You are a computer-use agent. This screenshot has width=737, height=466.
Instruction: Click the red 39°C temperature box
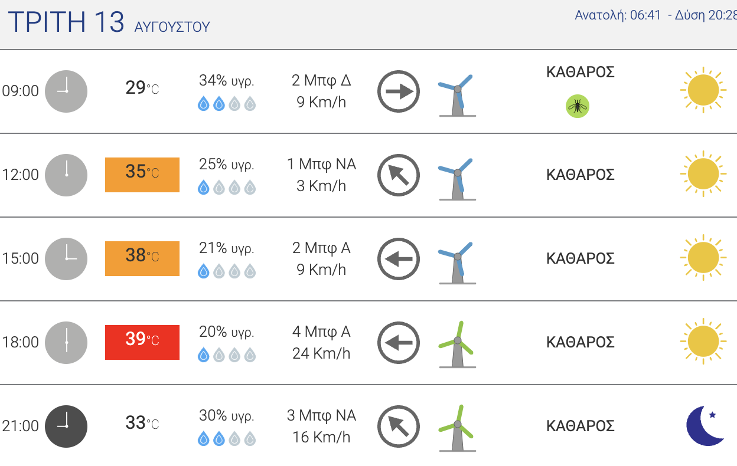pyautogui.click(x=142, y=342)
